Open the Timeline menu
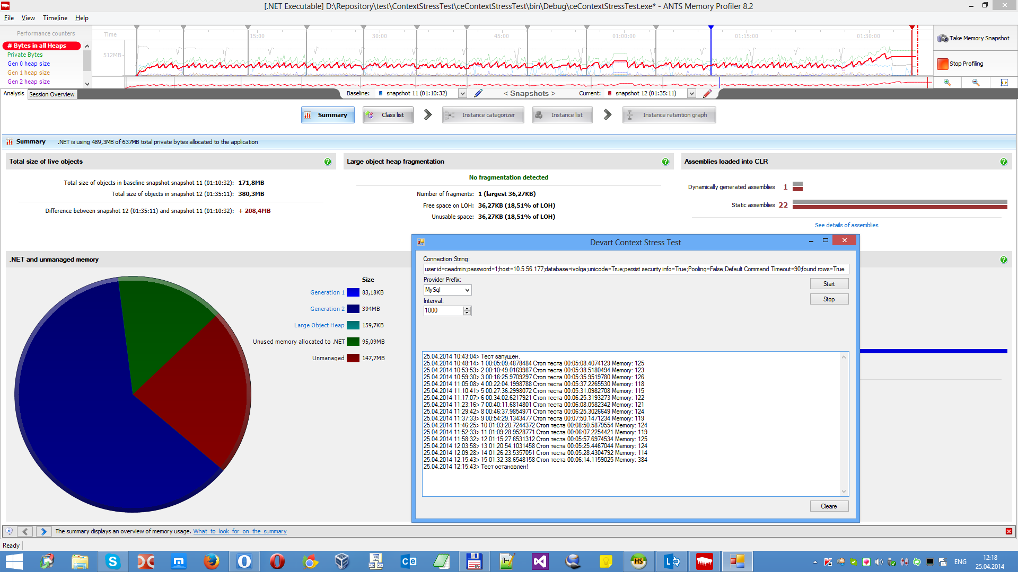This screenshot has width=1018, height=572. [55, 18]
